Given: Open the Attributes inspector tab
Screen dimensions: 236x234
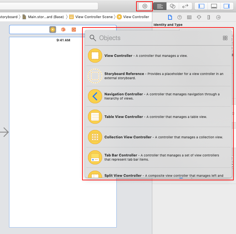Looking at the screenshot, I should point(199,17).
